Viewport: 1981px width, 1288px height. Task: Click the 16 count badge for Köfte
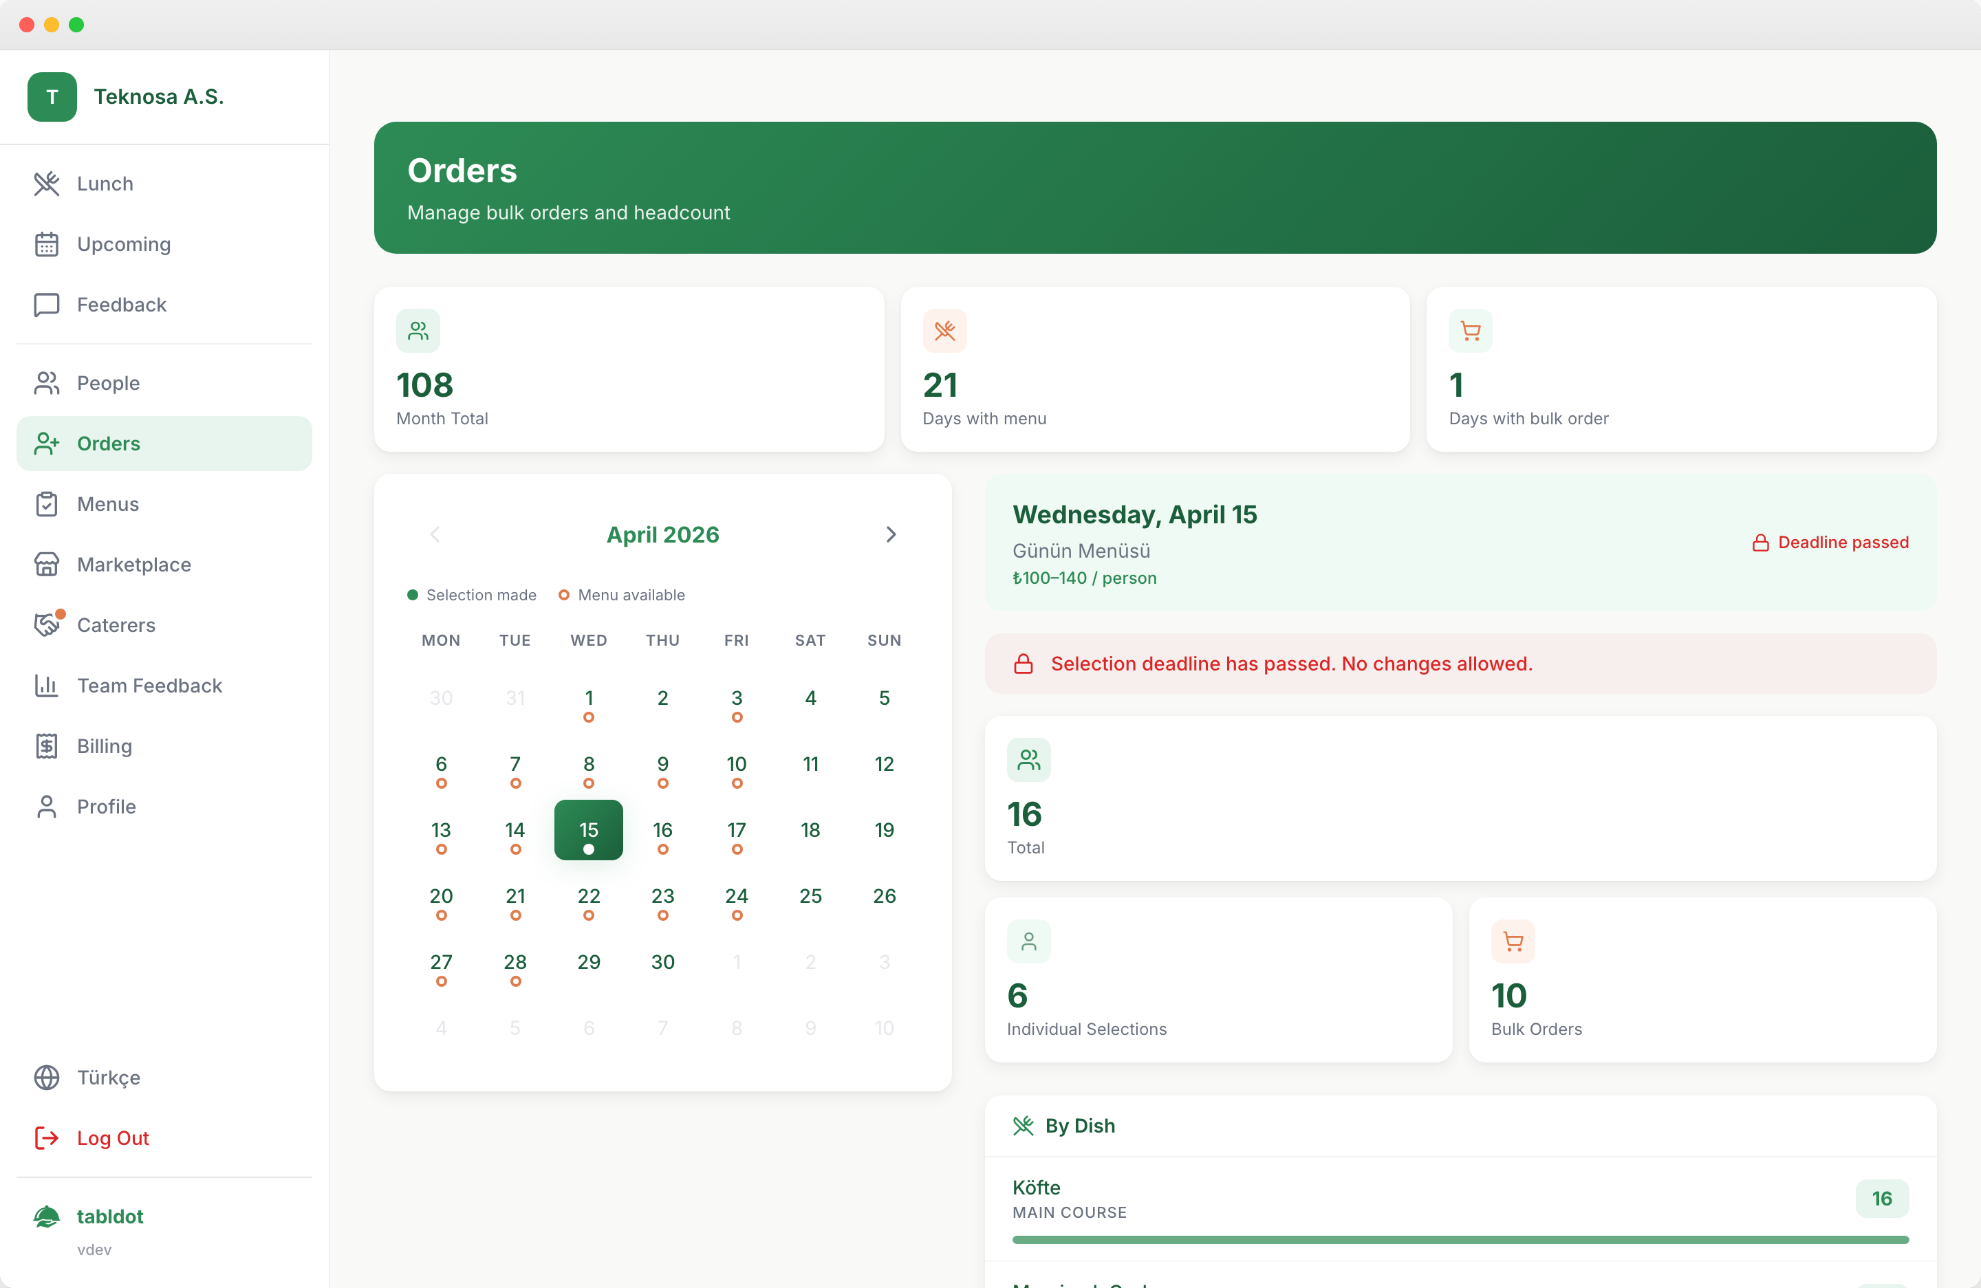(x=1882, y=1199)
